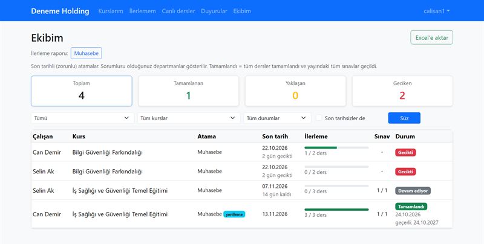Open İlerlemem navigation item
Image resolution: width=484 pixels, height=244 pixels.
[142, 11]
